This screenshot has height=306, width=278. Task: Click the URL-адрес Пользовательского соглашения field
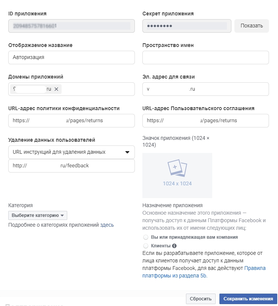[x=205, y=121]
